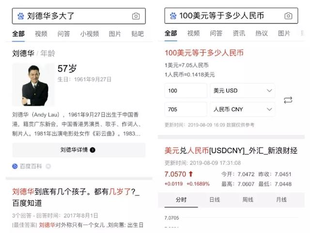Image resolution: width=310 pixels, height=233 pixels.
Task: Tap the gray circle icon after 百度百科
Action: click(x=48, y=166)
